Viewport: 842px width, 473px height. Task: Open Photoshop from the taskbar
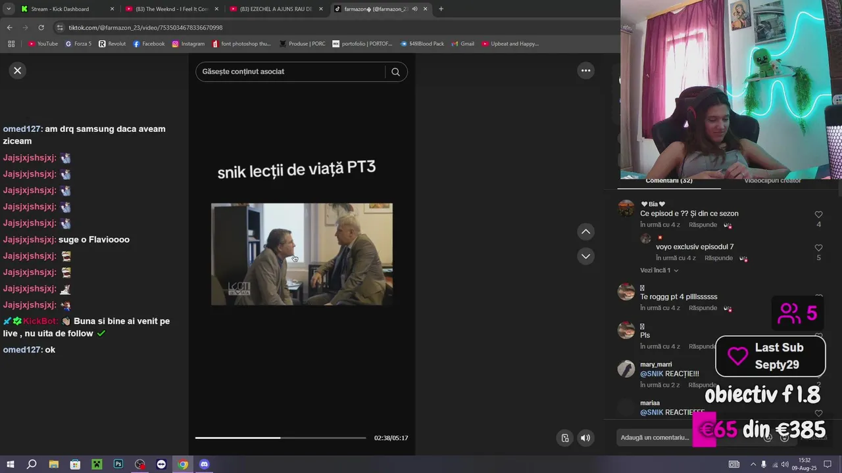point(118,464)
